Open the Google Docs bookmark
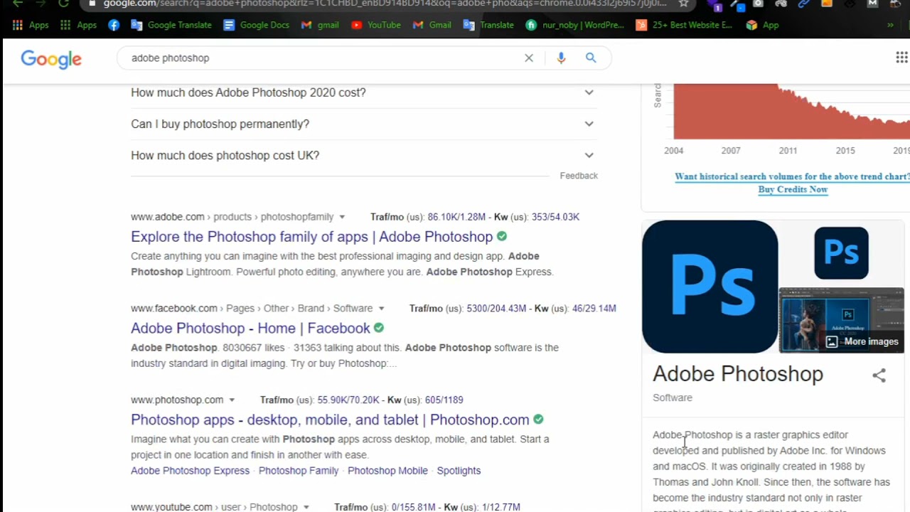The height and width of the screenshot is (512, 910). point(256,25)
